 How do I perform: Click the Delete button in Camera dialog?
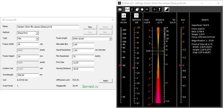[x=106, y=27]
